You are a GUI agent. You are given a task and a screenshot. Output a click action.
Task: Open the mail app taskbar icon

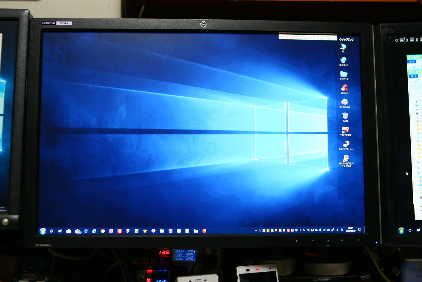[x=78, y=231]
